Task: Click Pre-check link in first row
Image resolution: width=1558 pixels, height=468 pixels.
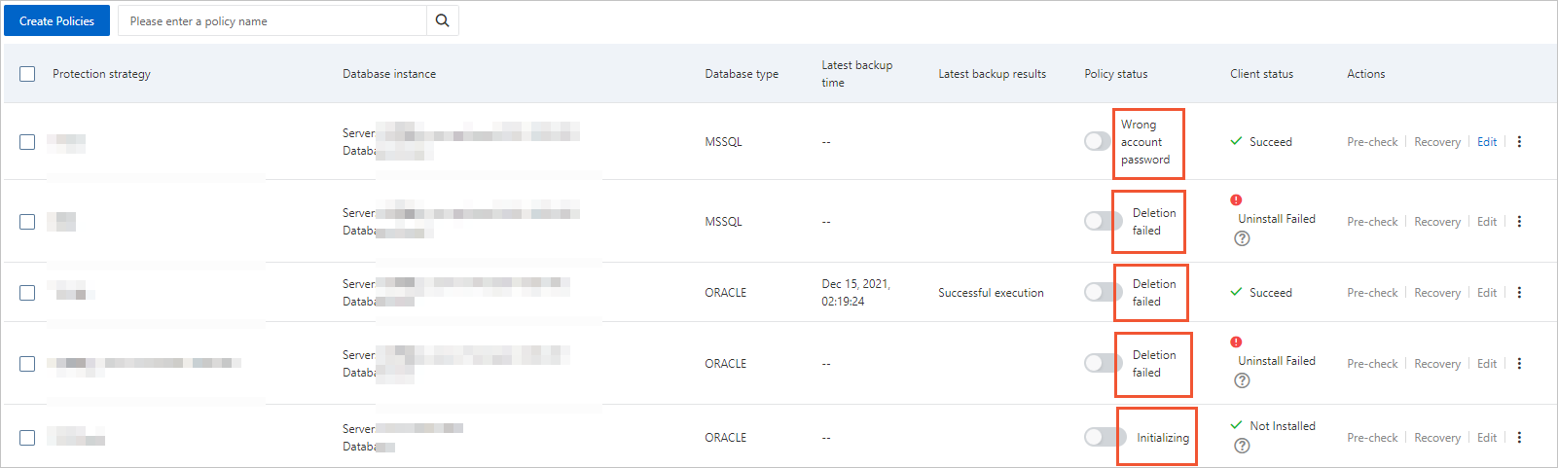Action: click(1372, 142)
